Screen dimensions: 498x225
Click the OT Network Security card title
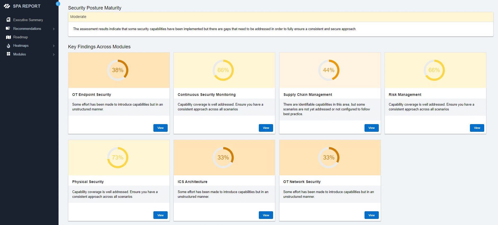(x=302, y=182)
